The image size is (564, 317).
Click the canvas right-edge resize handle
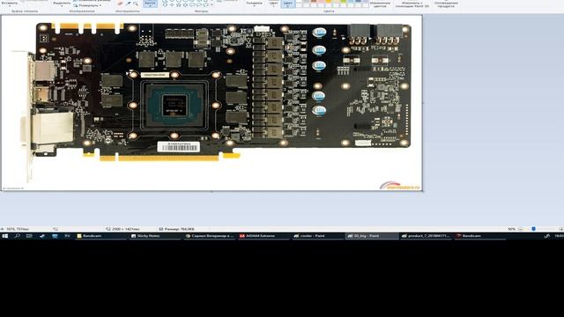(x=423, y=103)
